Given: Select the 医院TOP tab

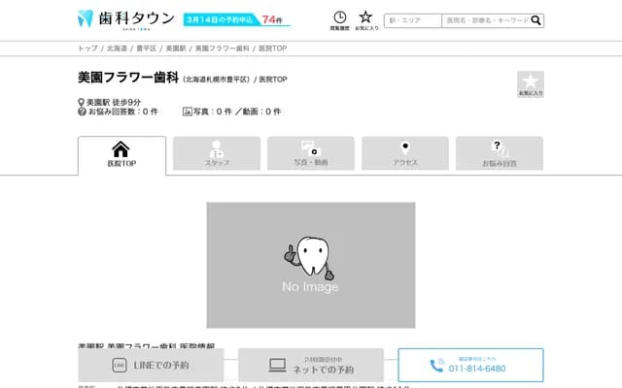Looking at the screenshot, I should [x=121, y=154].
